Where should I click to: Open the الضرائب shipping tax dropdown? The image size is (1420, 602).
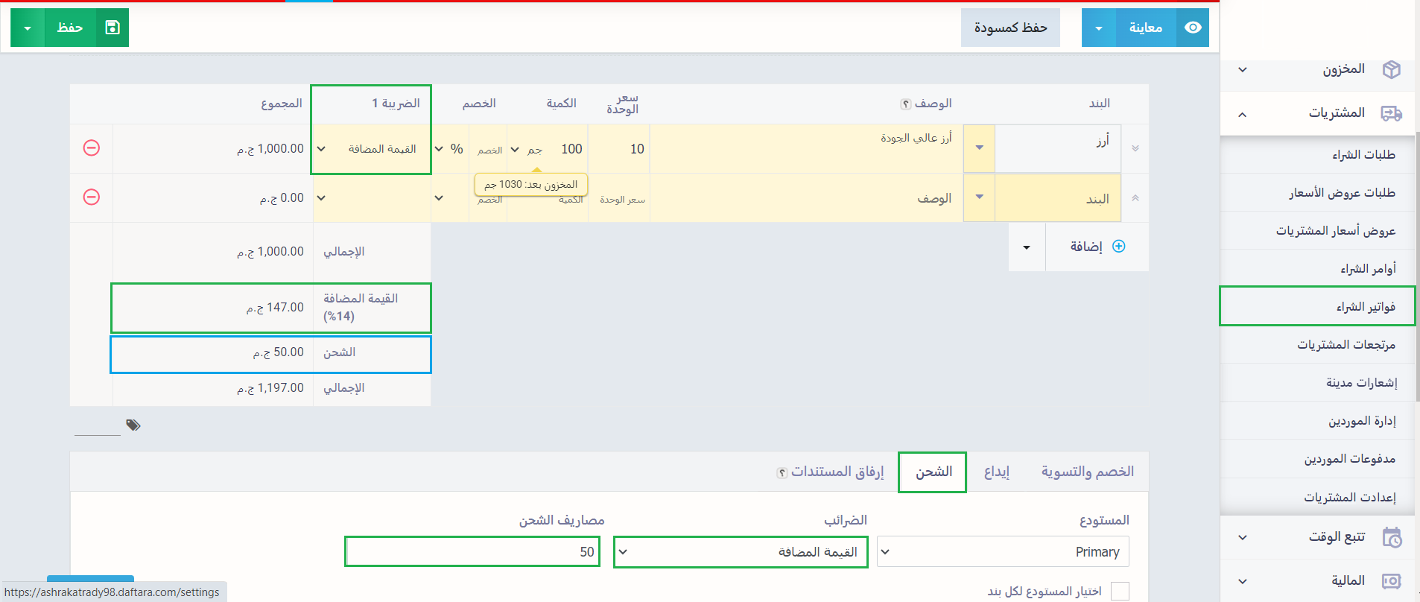741,552
